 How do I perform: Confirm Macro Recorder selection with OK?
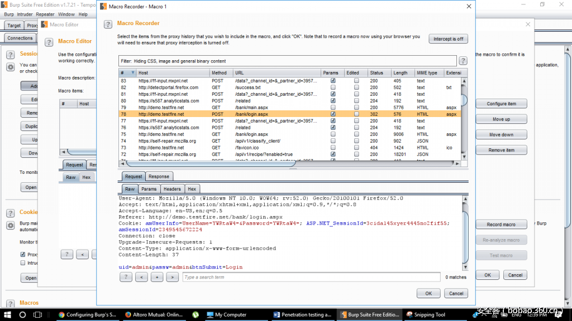(428, 293)
